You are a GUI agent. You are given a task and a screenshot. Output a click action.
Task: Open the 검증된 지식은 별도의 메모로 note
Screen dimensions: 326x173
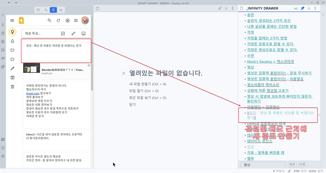57,160
